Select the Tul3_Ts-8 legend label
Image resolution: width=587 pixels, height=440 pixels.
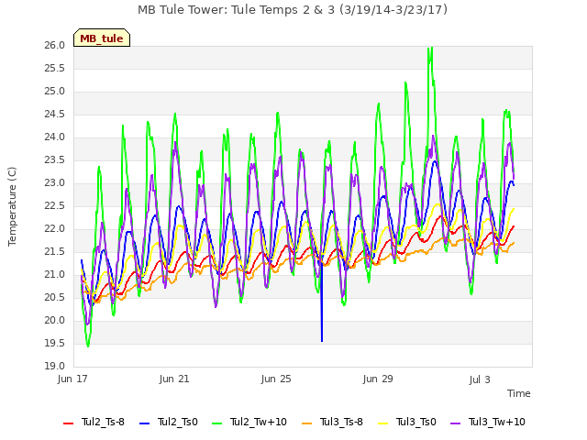(341, 422)
